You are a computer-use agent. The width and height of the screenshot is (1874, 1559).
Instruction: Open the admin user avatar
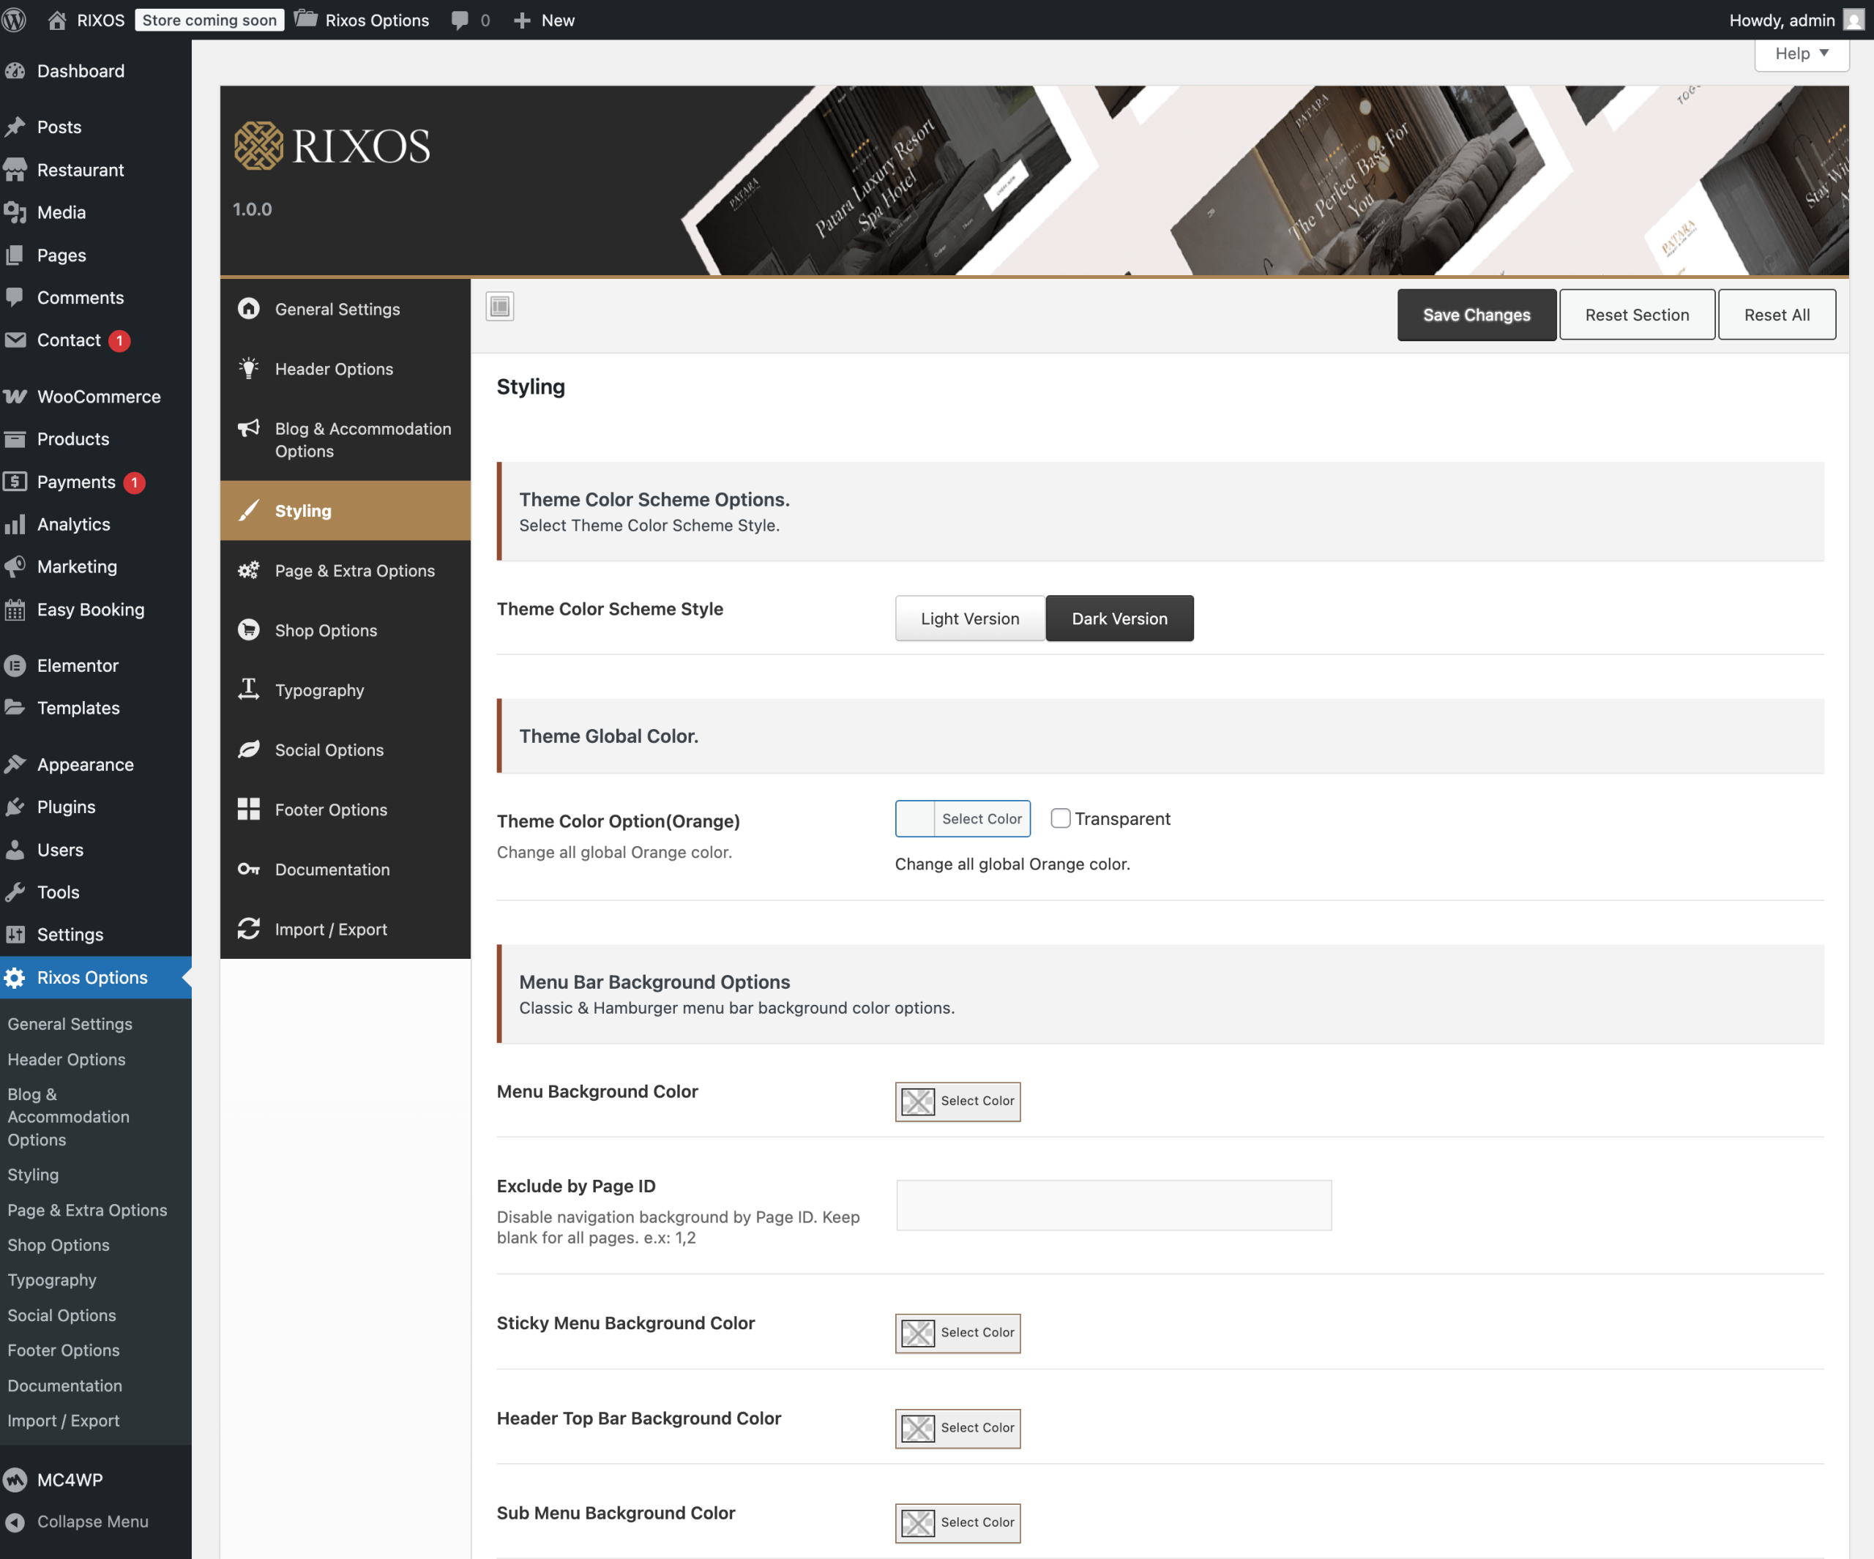click(x=1854, y=20)
